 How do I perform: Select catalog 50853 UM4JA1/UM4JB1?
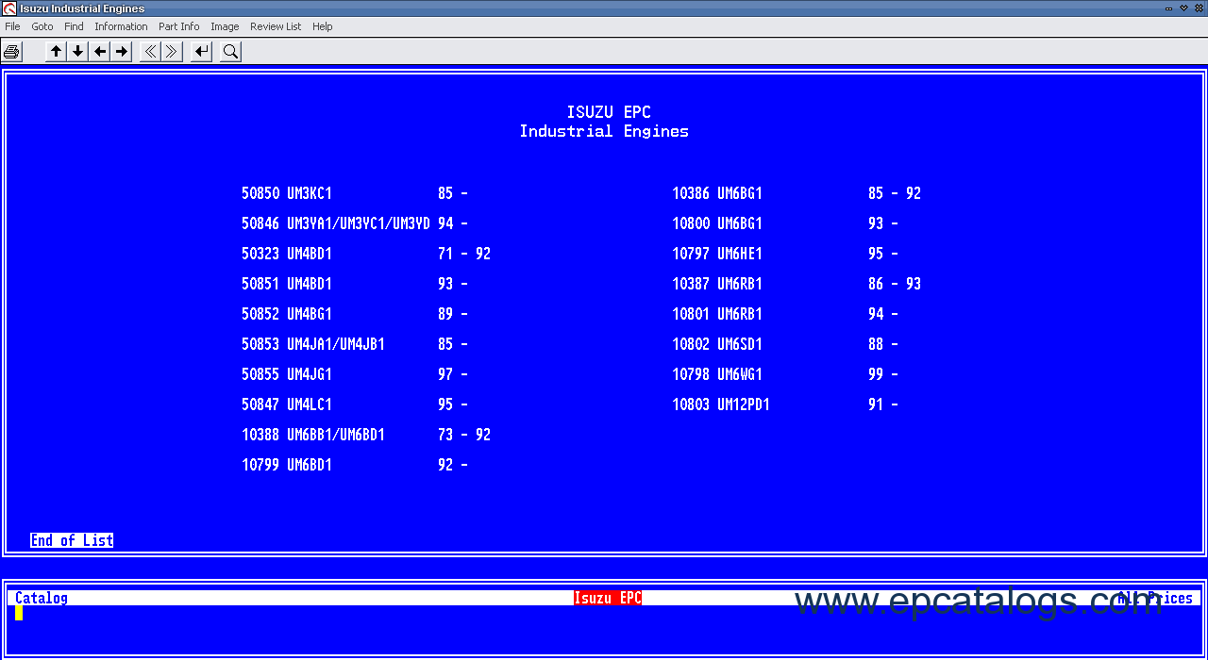click(x=355, y=344)
